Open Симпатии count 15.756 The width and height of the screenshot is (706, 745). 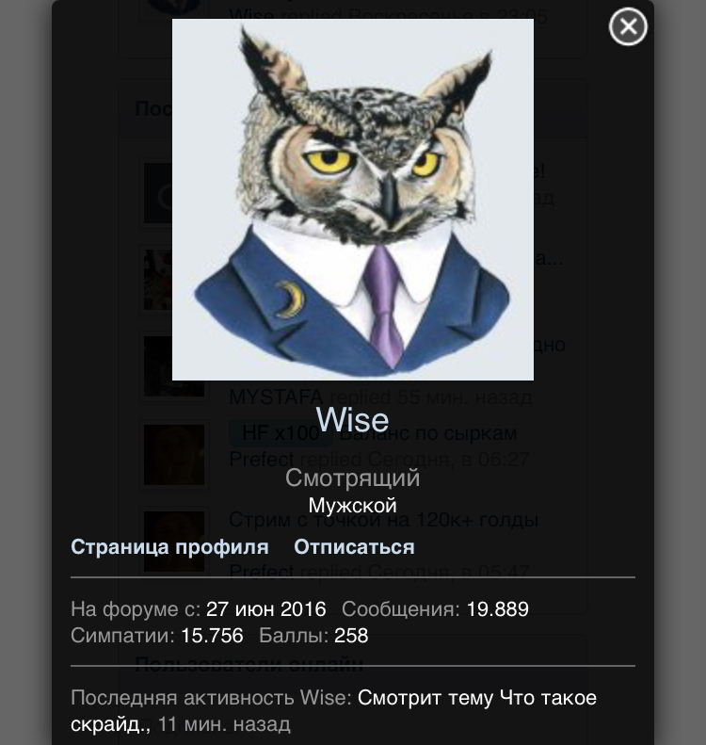tap(212, 636)
